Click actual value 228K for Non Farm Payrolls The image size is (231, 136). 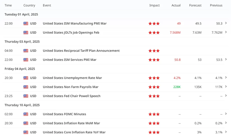[x=177, y=87]
